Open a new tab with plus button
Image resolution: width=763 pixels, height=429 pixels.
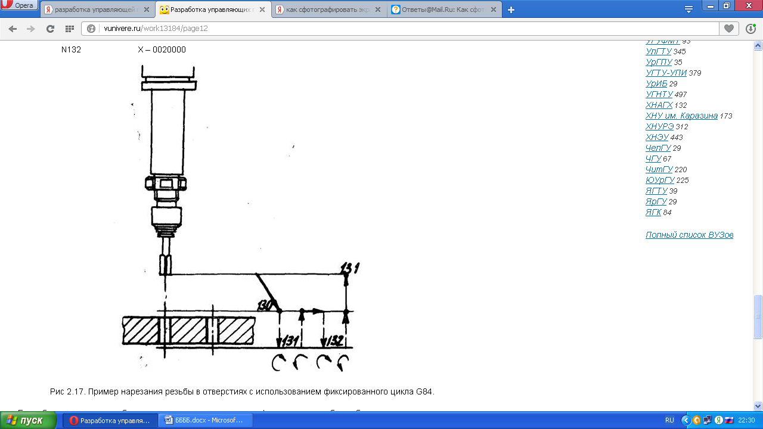511,10
